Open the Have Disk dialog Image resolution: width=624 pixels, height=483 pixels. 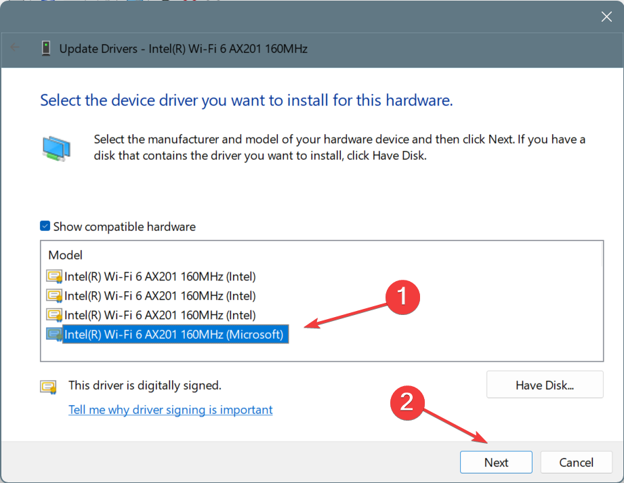[545, 385]
